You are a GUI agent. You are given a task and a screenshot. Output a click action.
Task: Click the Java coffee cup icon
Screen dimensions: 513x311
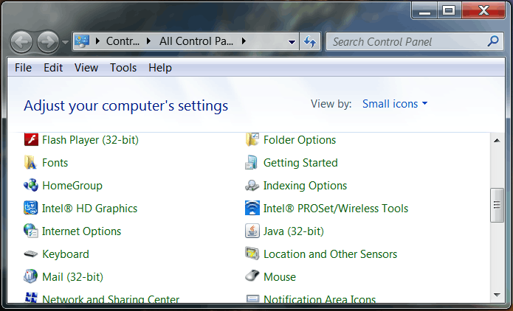pos(252,231)
